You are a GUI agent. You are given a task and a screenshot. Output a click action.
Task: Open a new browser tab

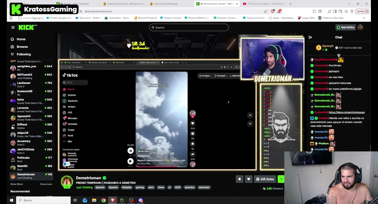tap(290, 4)
